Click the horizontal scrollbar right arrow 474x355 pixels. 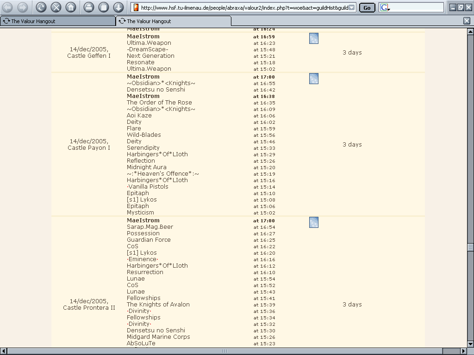pyautogui.click(x=464, y=351)
